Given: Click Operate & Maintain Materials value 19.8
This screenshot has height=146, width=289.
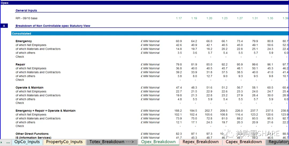Looking at the screenshot, I should click(x=179, y=95).
